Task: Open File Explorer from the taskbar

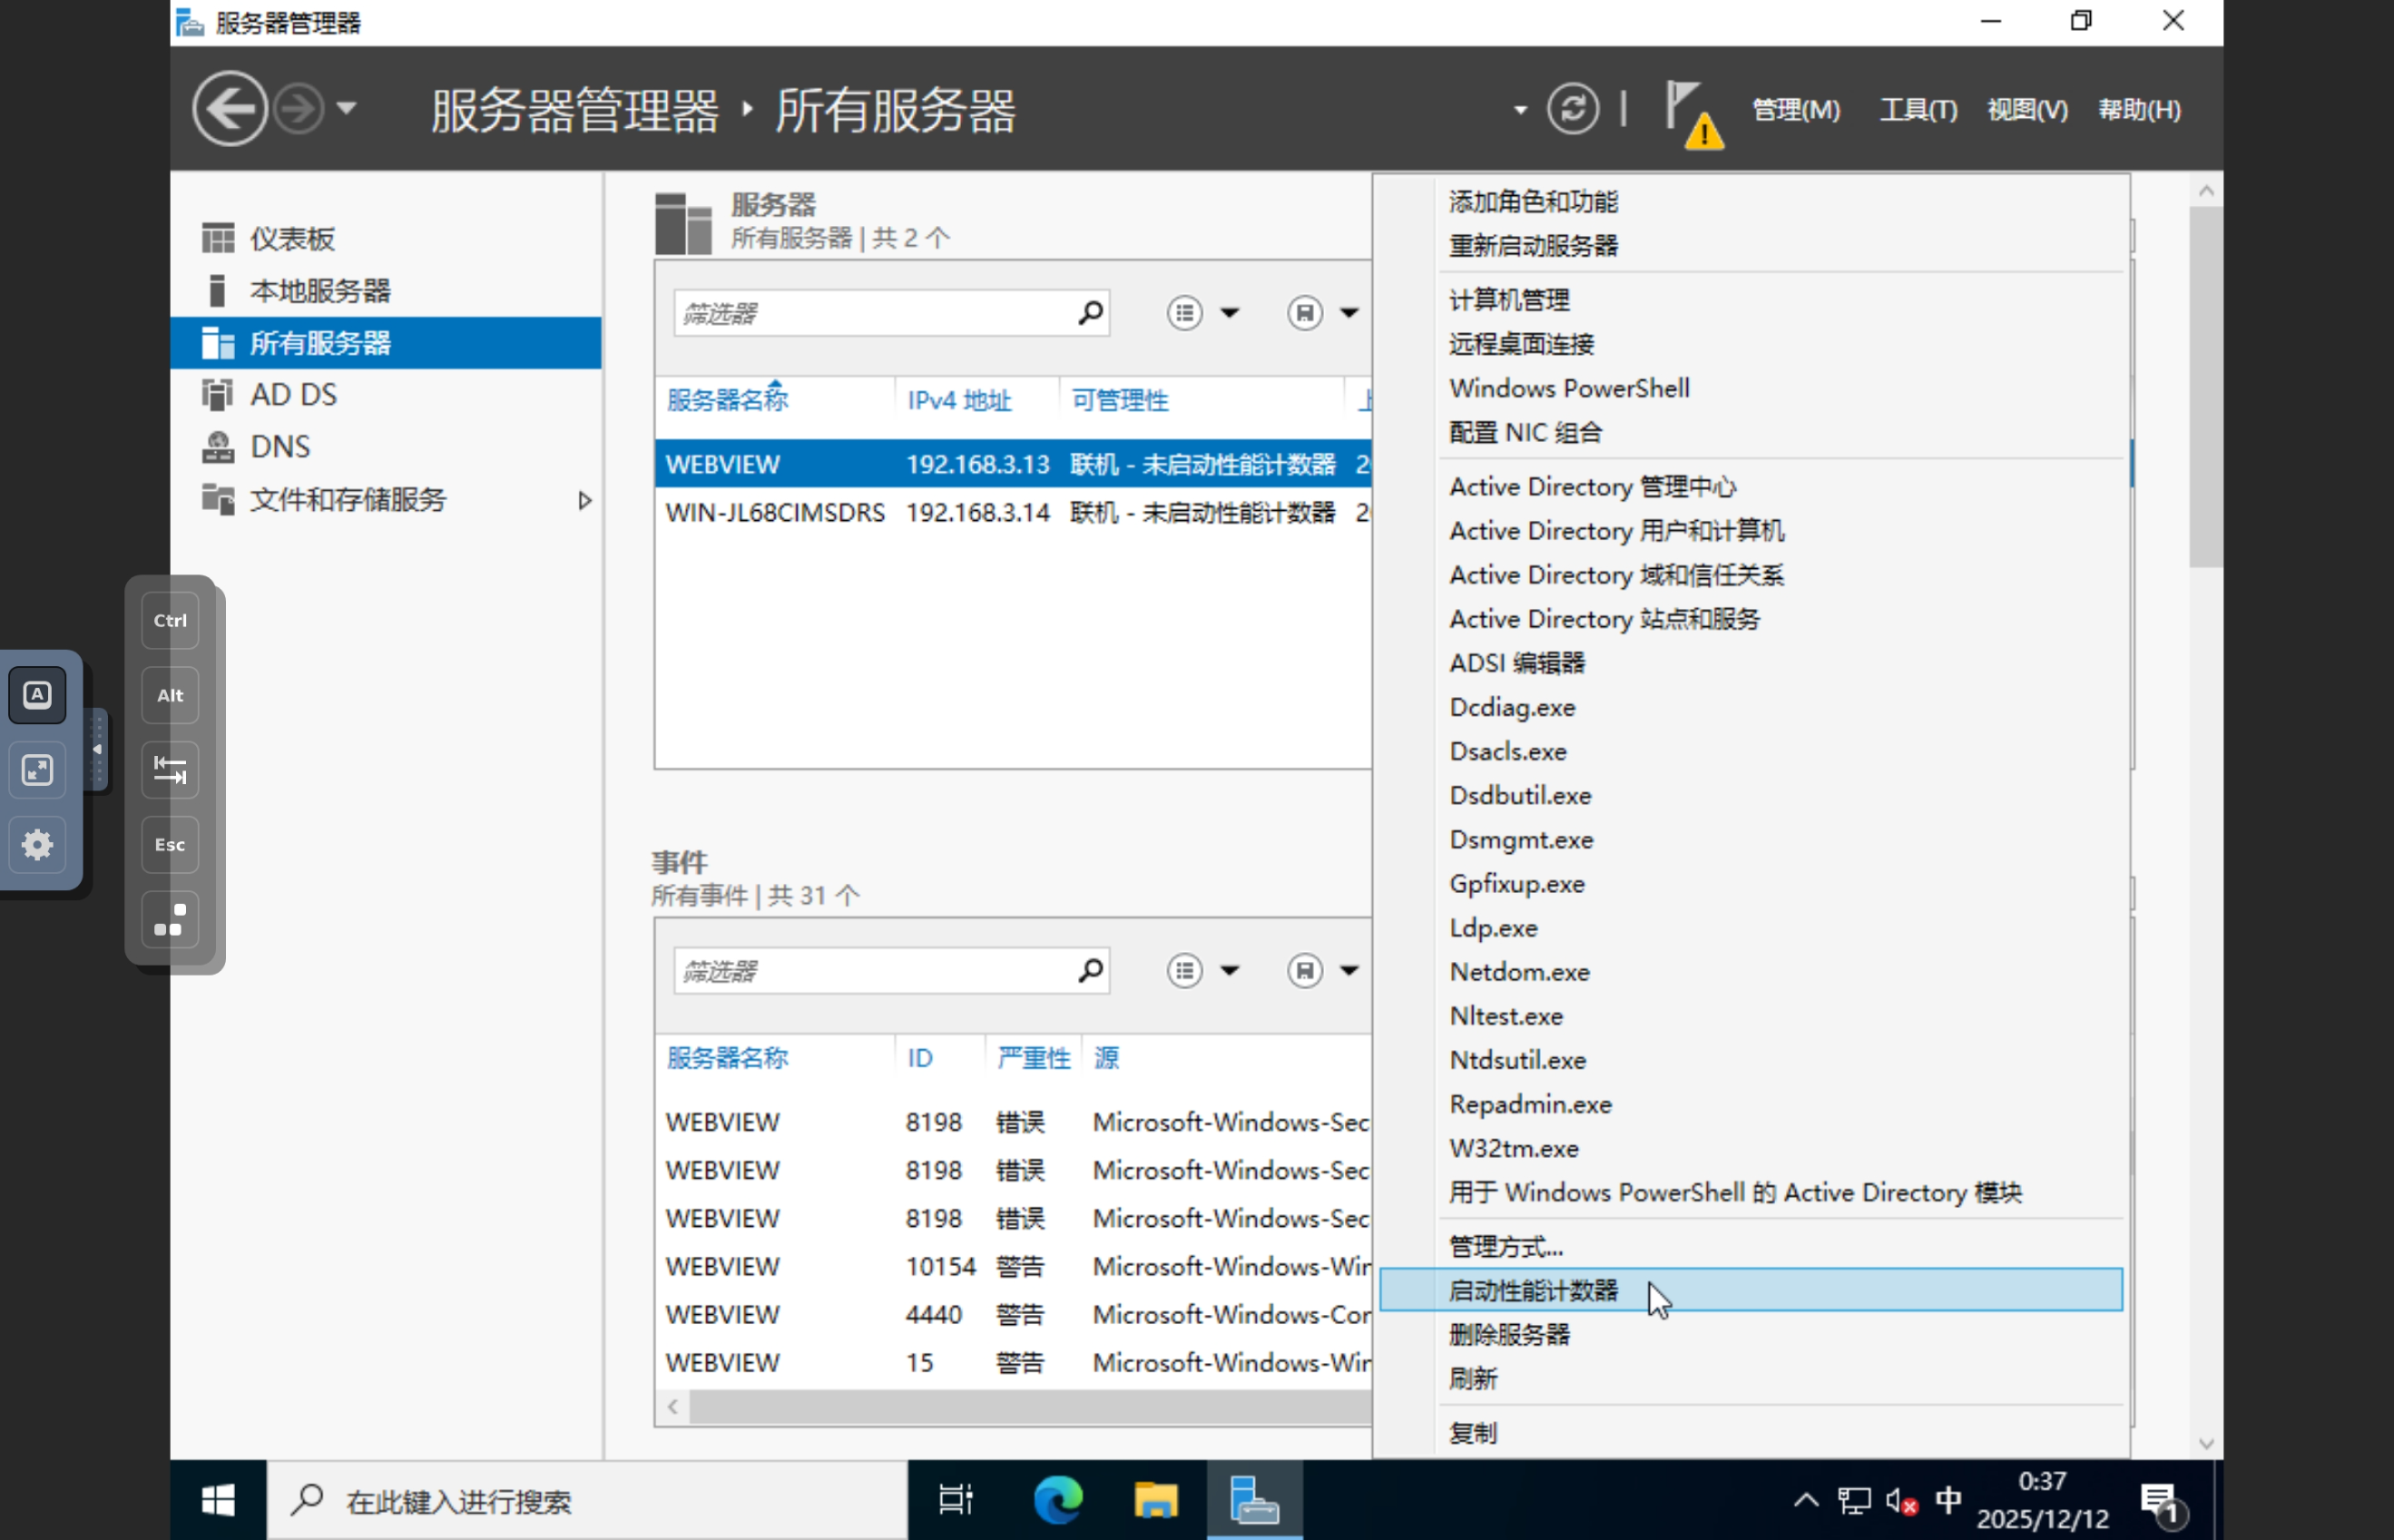Action: click(1155, 1500)
